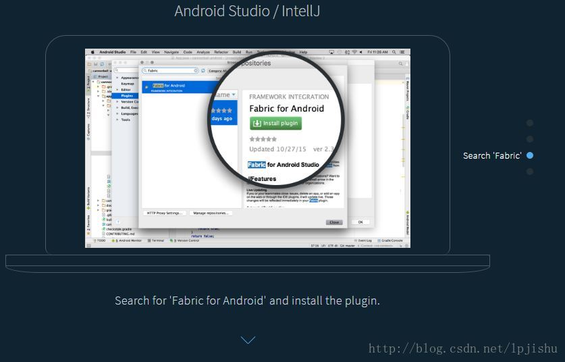Viewport: 565px width, 362px height.
Task: Click the 'Fabric for Android Studio' description heading
Action: tap(284, 165)
